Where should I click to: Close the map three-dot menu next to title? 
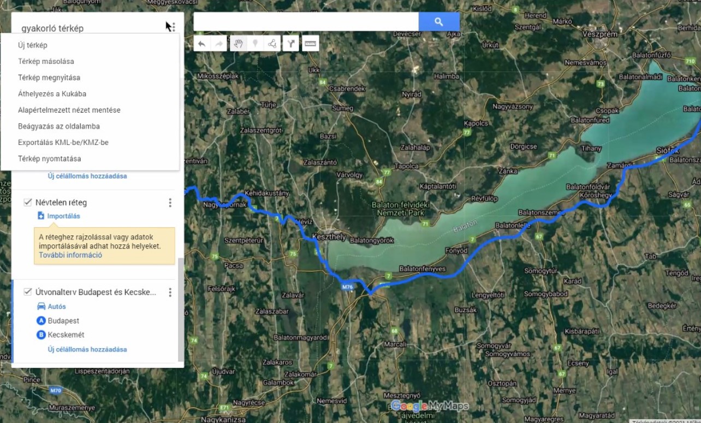pos(173,27)
